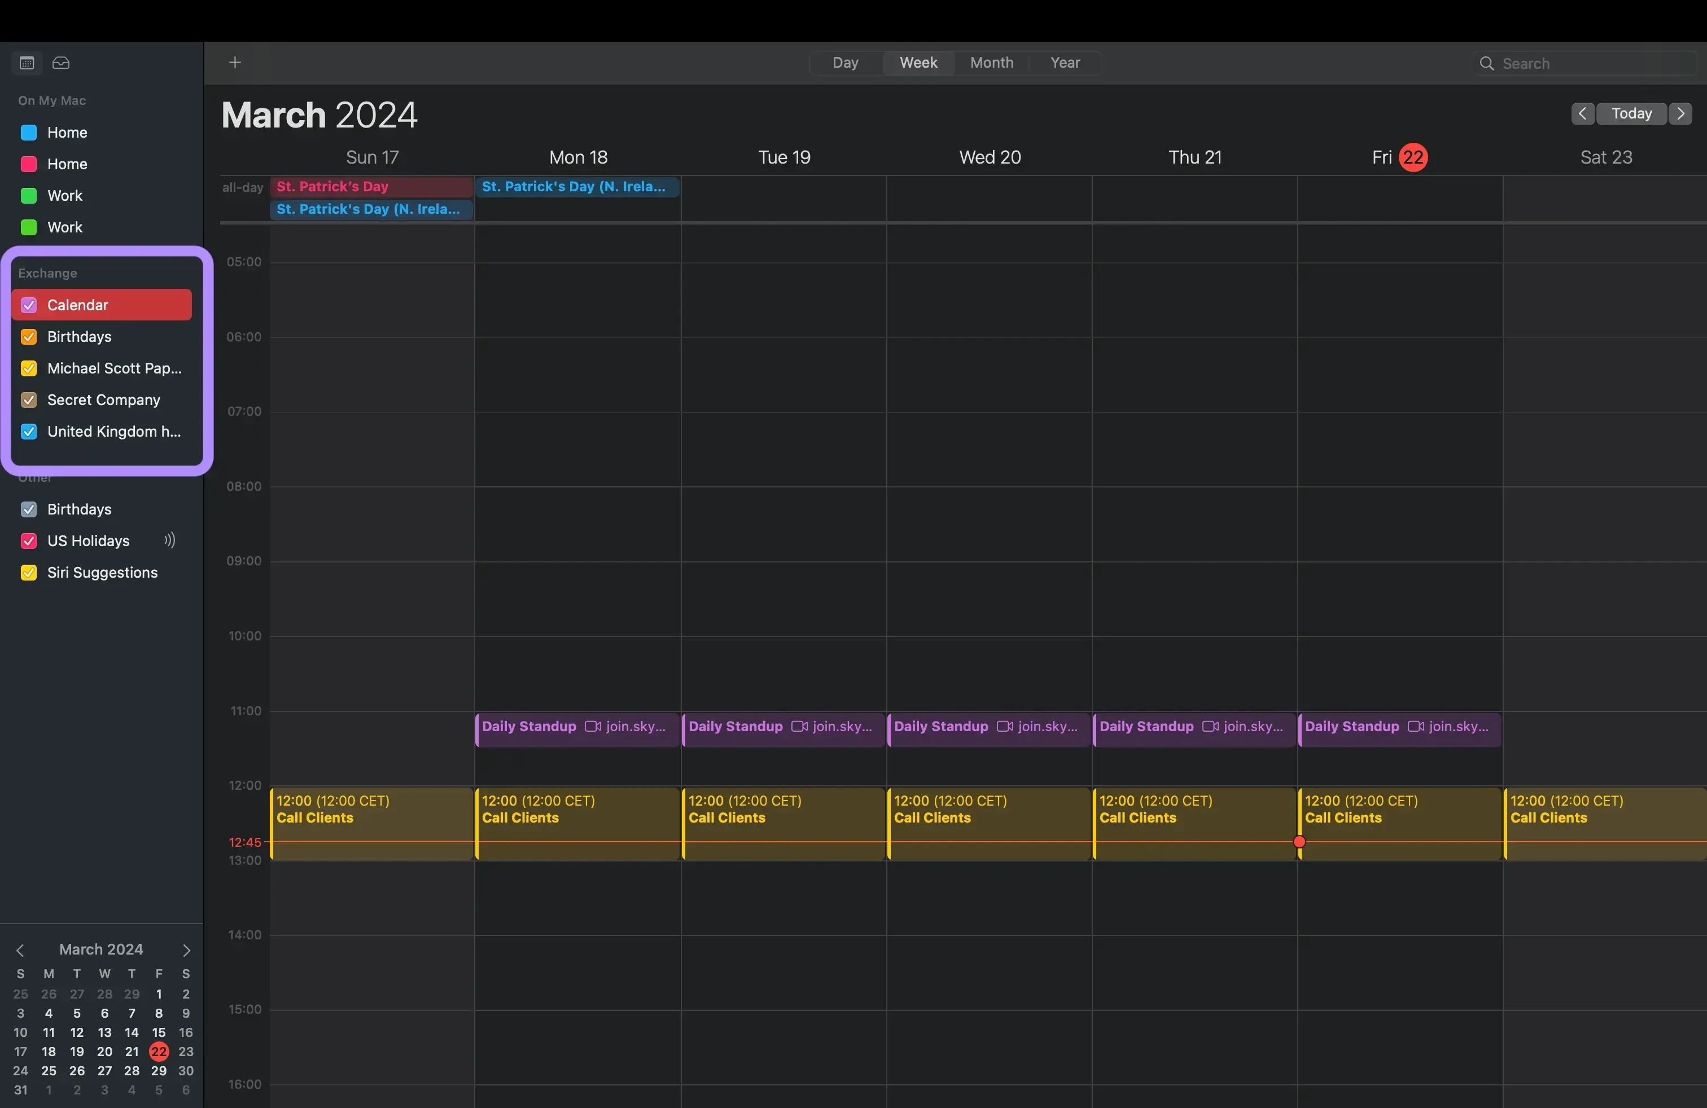
Task: Click the search magnifier icon
Action: tap(1486, 63)
